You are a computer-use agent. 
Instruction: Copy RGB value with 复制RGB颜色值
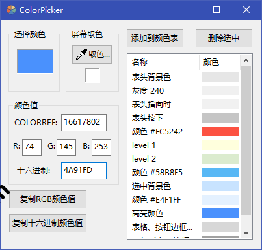[47, 199]
